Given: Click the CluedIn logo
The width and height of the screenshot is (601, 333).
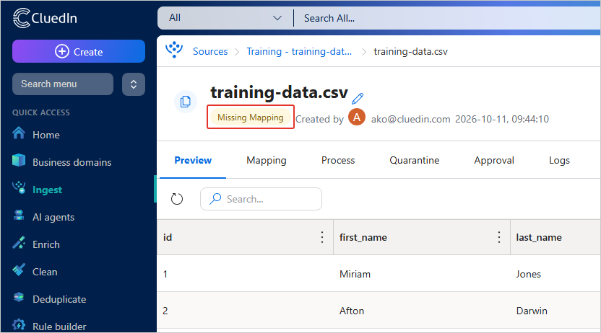Looking at the screenshot, I should coord(45,18).
